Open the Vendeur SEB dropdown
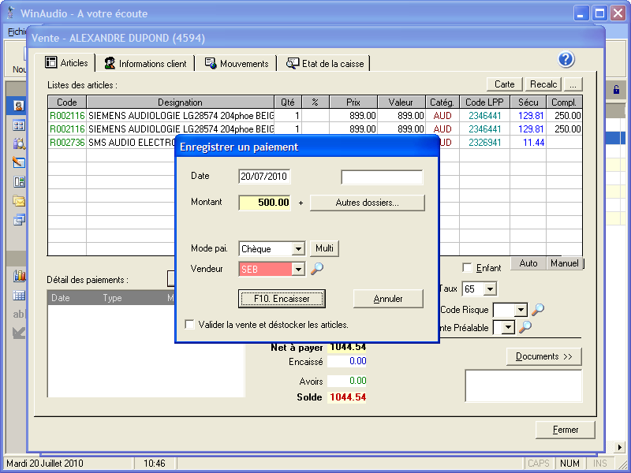 [297, 269]
